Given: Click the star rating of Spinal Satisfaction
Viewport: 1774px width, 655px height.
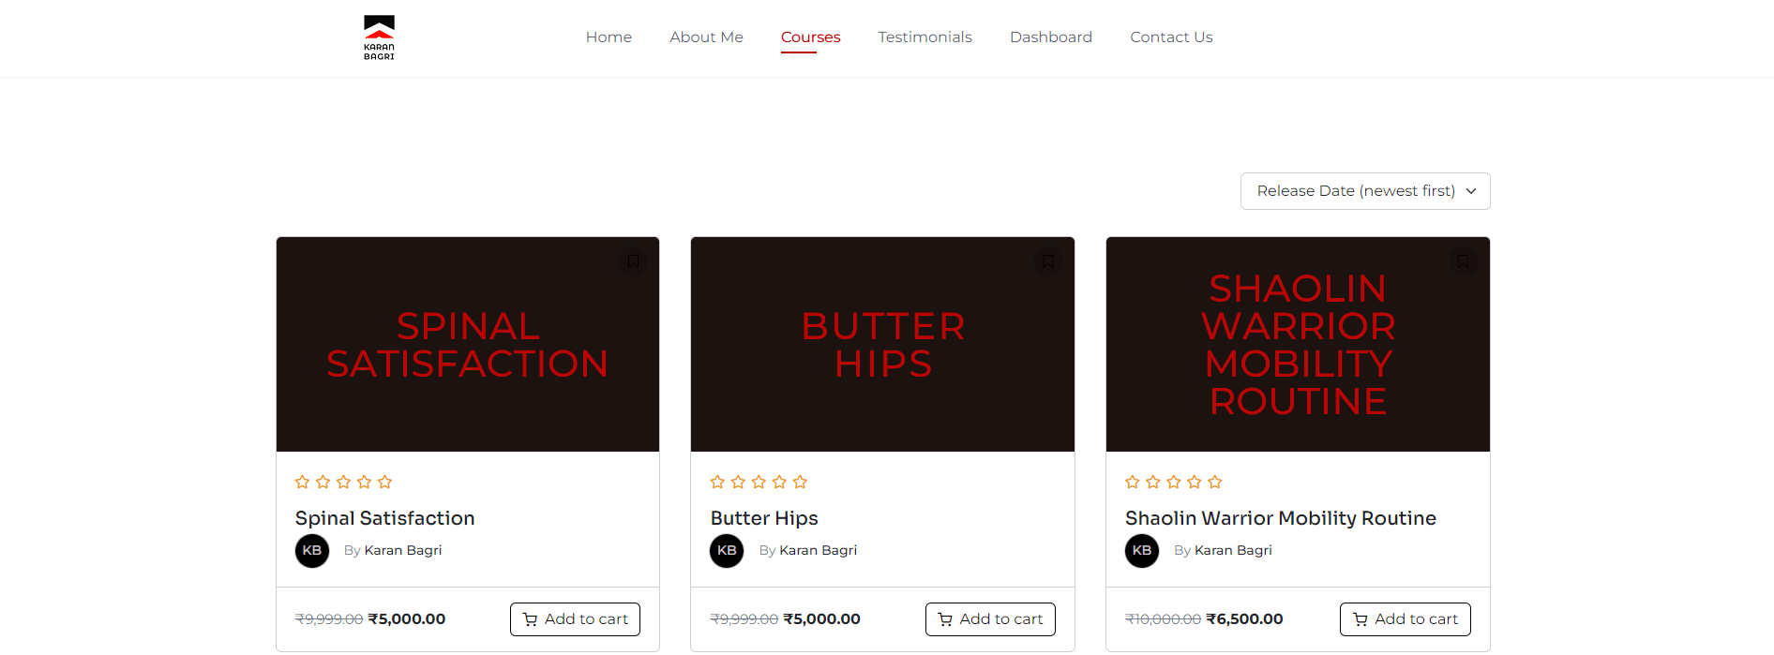Looking at the screenshot, I should click(x=343, y=483).
